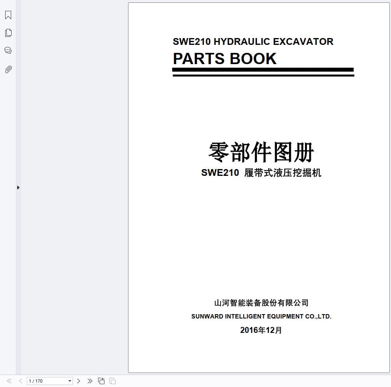391x387 pixels.
Task: Click the previous view icon
Action: coord(101,381)
